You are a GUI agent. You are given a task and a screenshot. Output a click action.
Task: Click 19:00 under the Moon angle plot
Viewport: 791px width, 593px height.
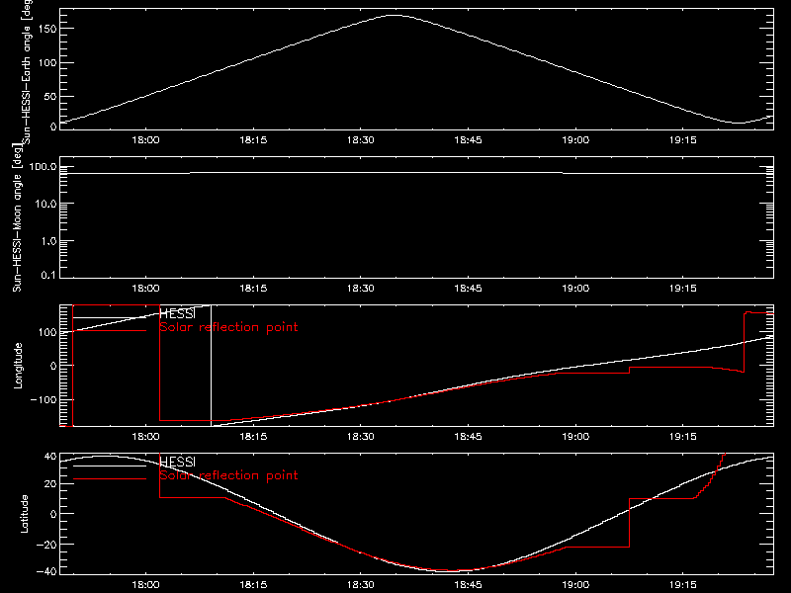point(575,289)
